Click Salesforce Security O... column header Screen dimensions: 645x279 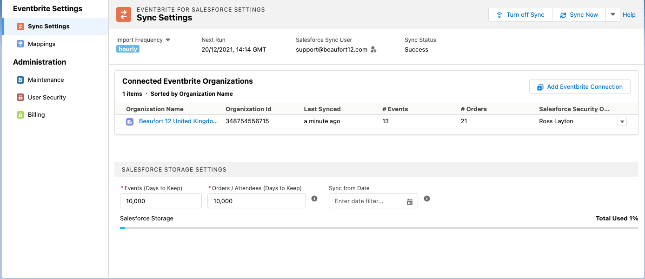click(574, 109)
